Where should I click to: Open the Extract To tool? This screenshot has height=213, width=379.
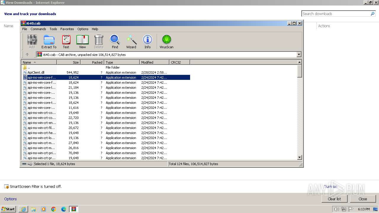(x=49, y=41)
